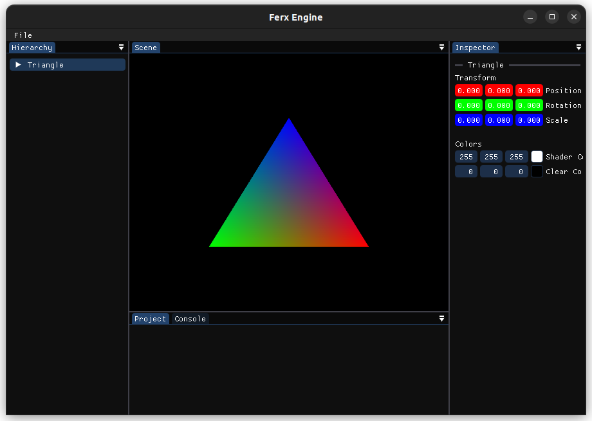Click the Hierarchy tab

click(32, 48)
